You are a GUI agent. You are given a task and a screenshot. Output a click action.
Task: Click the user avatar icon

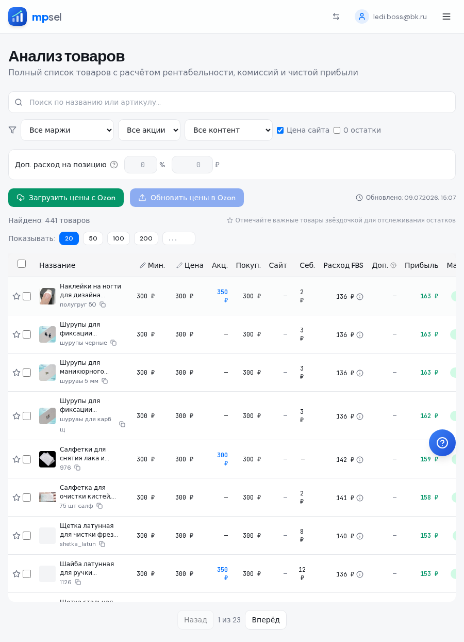[x=362, y=17]
